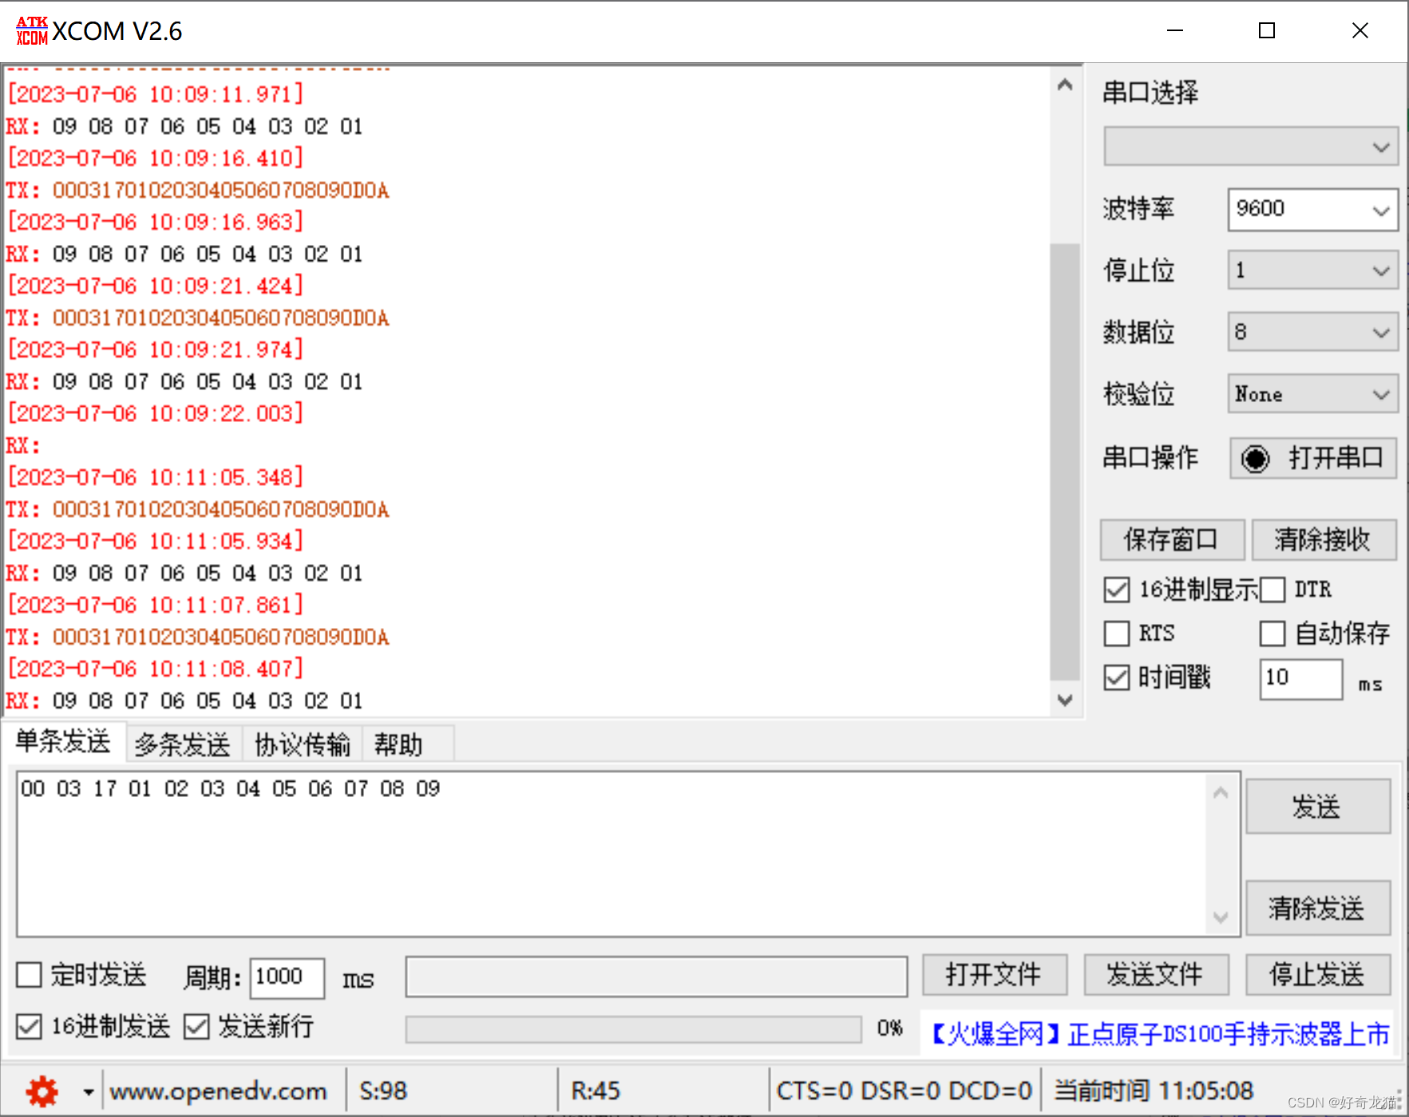This screenshot has height=1117, width=1409.
Task: Open the 校验位 None dropdown
Action: (x=1313, y=394)
